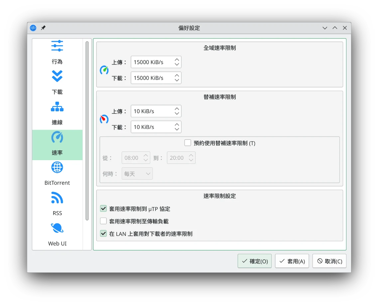
Task: Decrease global download limit with down arrow
Action: coord(177,80)
